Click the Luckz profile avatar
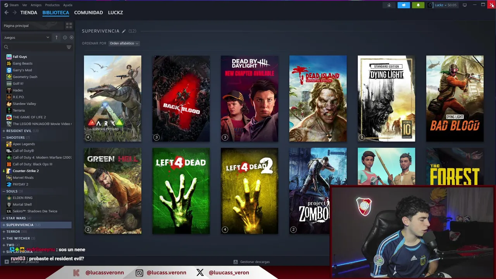The width and height of the screenshot is (496, 279). tap(430, 5)
